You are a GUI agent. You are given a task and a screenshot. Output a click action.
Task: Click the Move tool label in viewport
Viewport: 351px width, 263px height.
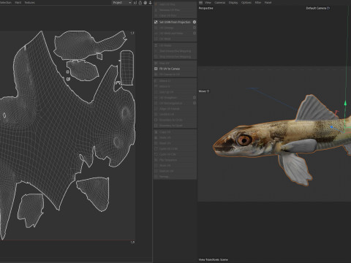[x=204, y=91]
